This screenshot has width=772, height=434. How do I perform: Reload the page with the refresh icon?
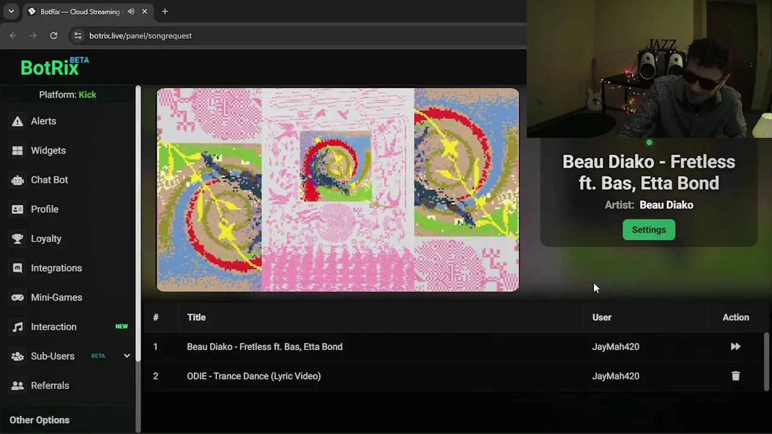54,36
